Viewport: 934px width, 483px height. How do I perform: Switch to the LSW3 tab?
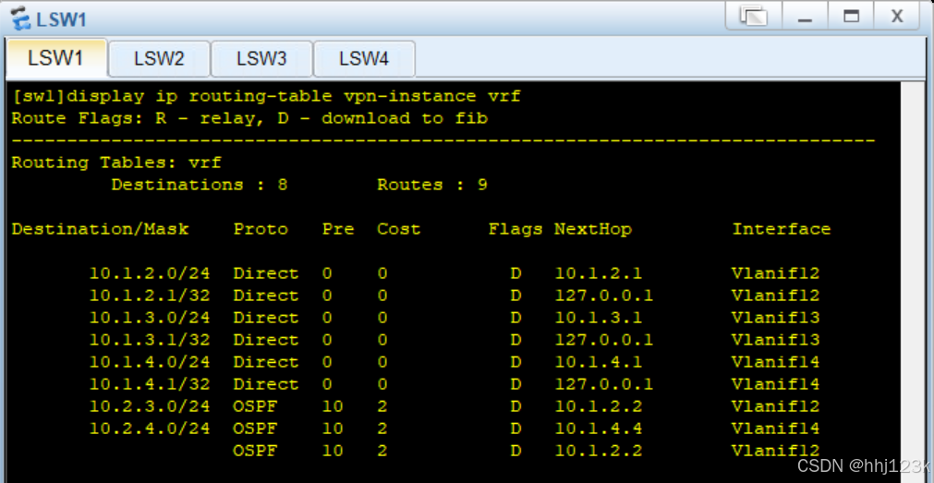tap(261, 59)
